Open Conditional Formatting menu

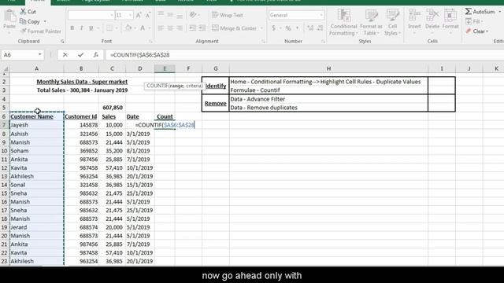pyautogui.click(x=343, y=22)
